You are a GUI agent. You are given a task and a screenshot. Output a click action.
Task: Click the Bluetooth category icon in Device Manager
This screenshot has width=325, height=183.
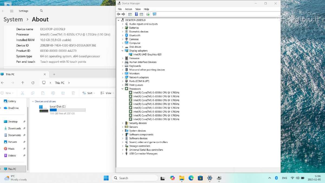[x=126, y=36]
